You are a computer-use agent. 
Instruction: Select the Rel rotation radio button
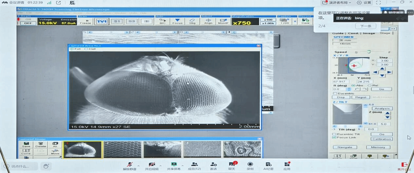369,86
